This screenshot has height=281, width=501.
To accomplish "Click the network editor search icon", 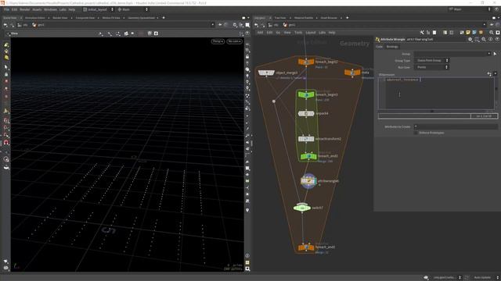I will pyautogui.click(x=491, y=33).
